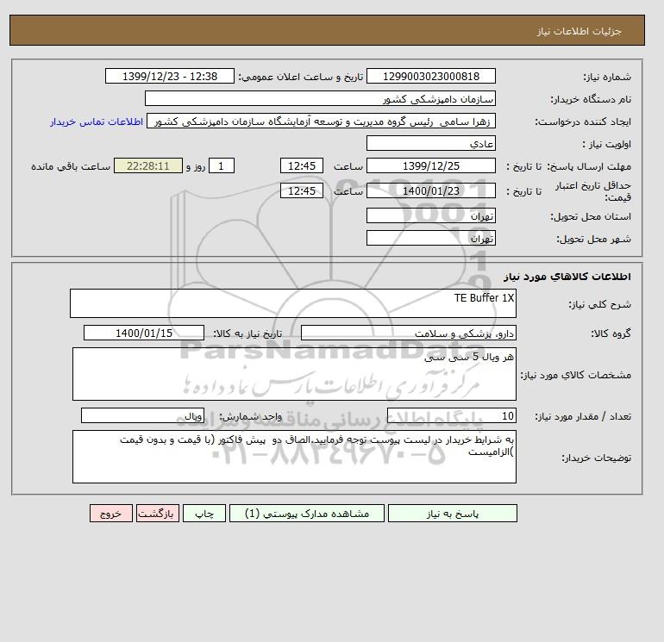This screenshot has height=642, width=664.
Task: Select the شماره نیاز field 1299003023000818
Action: tap(431, 76)
